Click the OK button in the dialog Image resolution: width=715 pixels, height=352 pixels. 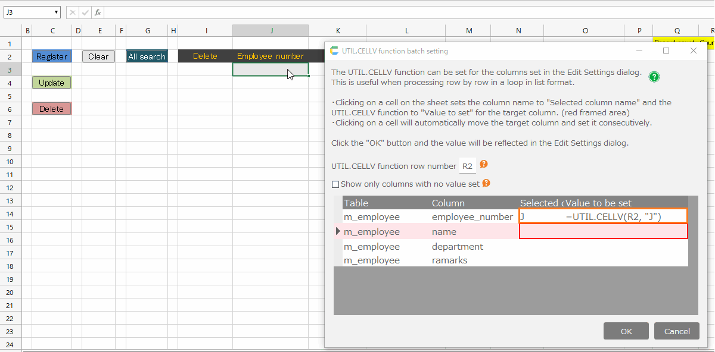coord(626,331)
